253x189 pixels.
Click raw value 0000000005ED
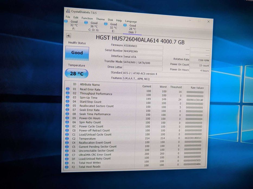pyautogui.click(x=192, y=160)
